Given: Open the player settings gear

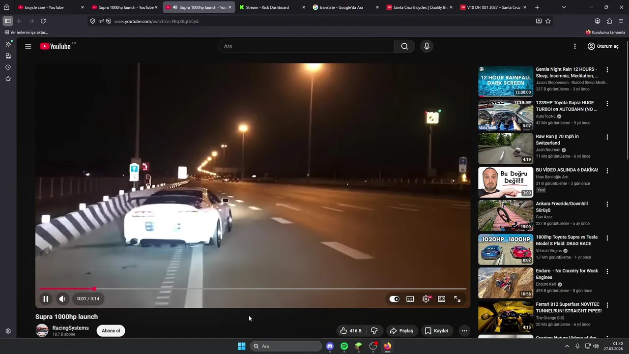Looking at the screenshot, I should click(x=426, y=299).
